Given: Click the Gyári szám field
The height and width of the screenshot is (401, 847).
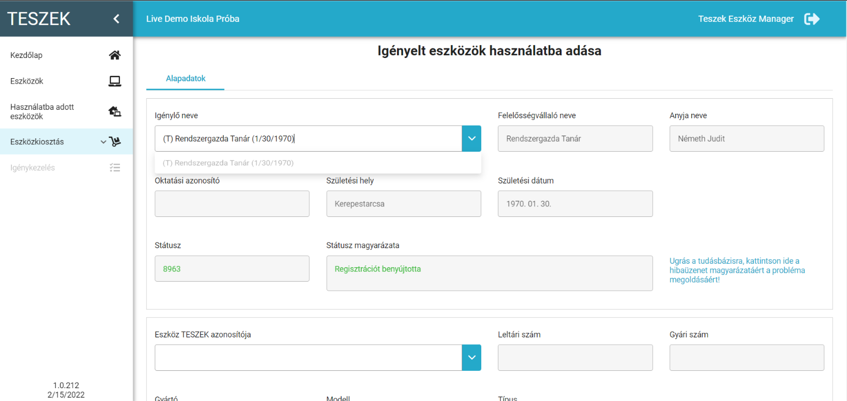Looking at the screenshot, I should click(747, 357).
